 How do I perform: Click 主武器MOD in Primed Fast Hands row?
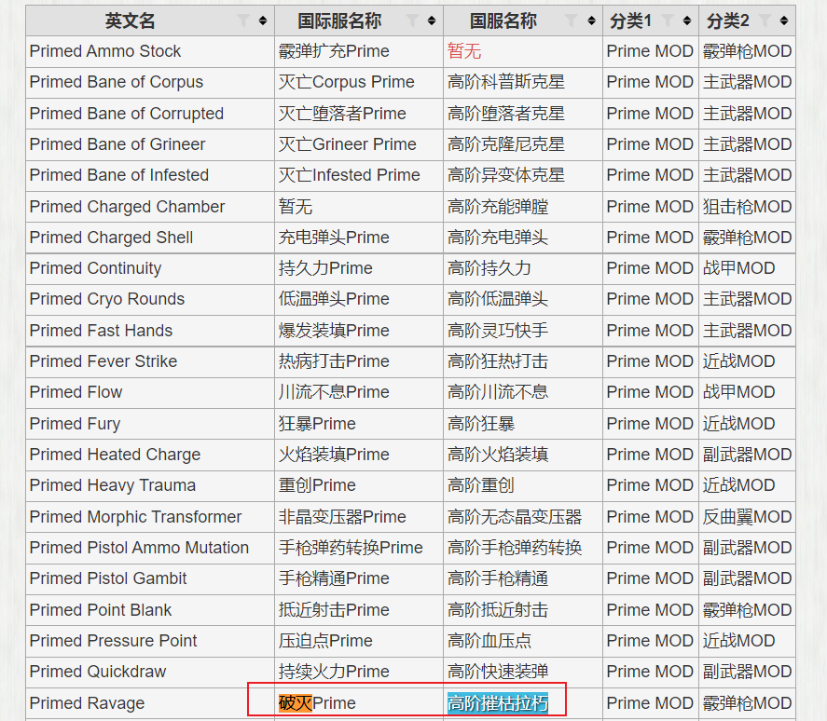pos(747,331)
